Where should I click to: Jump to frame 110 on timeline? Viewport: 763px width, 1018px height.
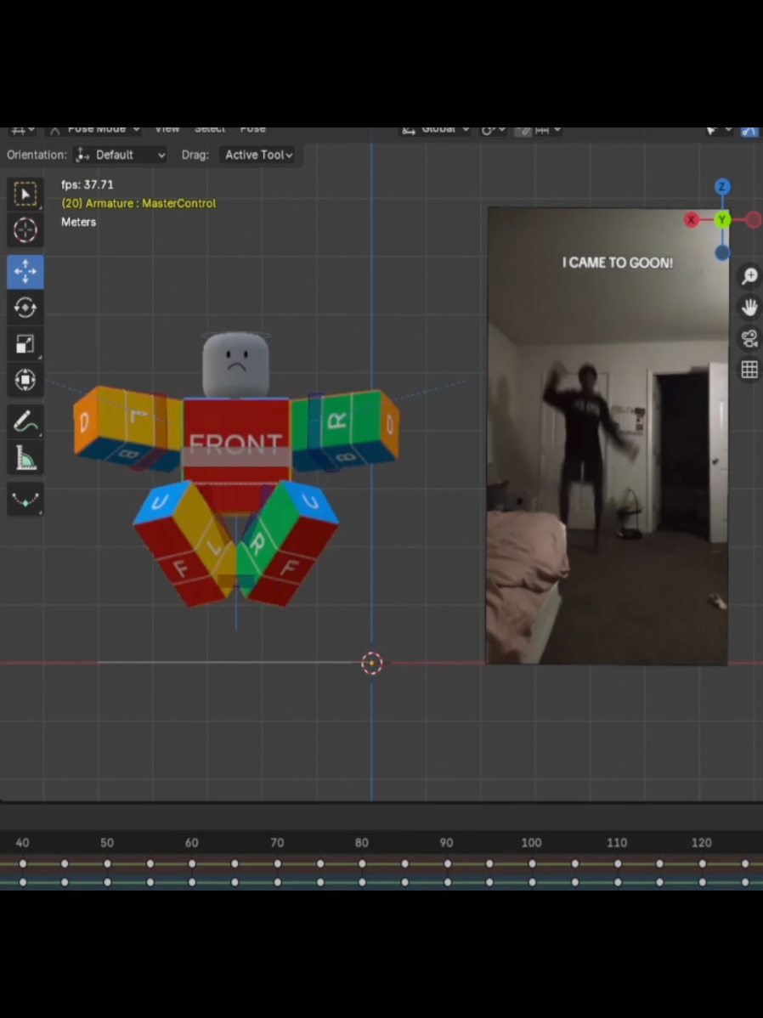coord(617,843)
